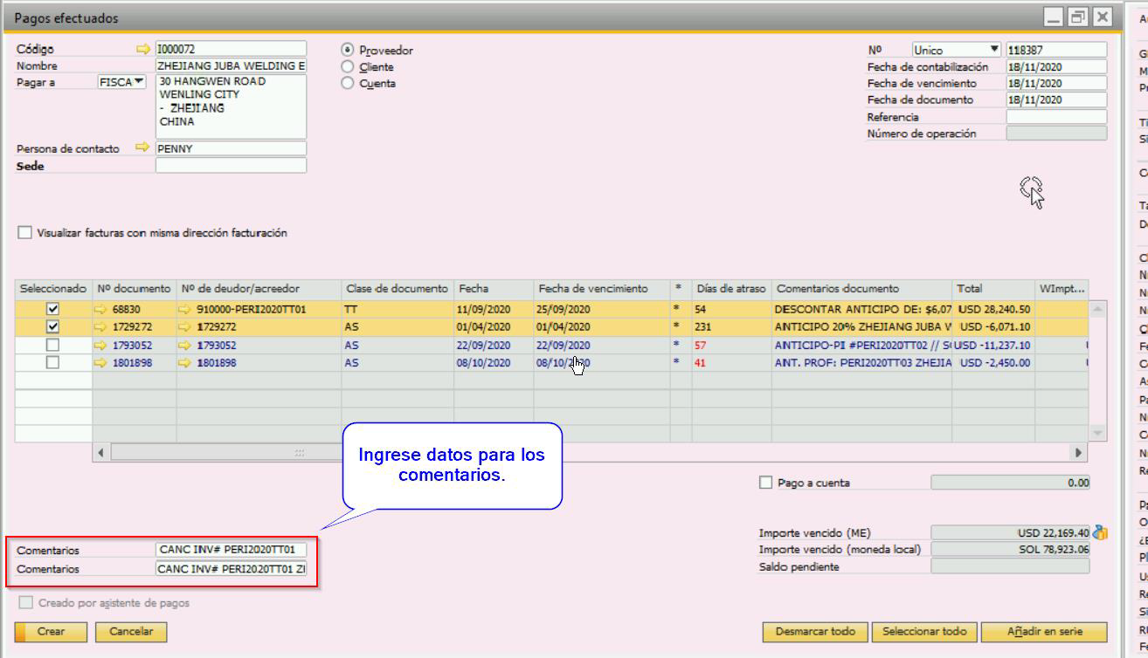Viewport: 1148px width, 658px height.
Task: Open the link arrow for document 1793052
Action: (x=102, y=346)
